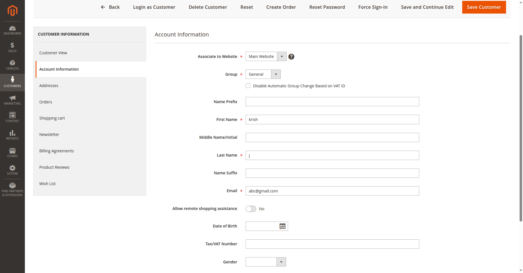This screenshot has width=523, height=273.
Task: Click the Name Prefix input field
Action: point(332,102)
